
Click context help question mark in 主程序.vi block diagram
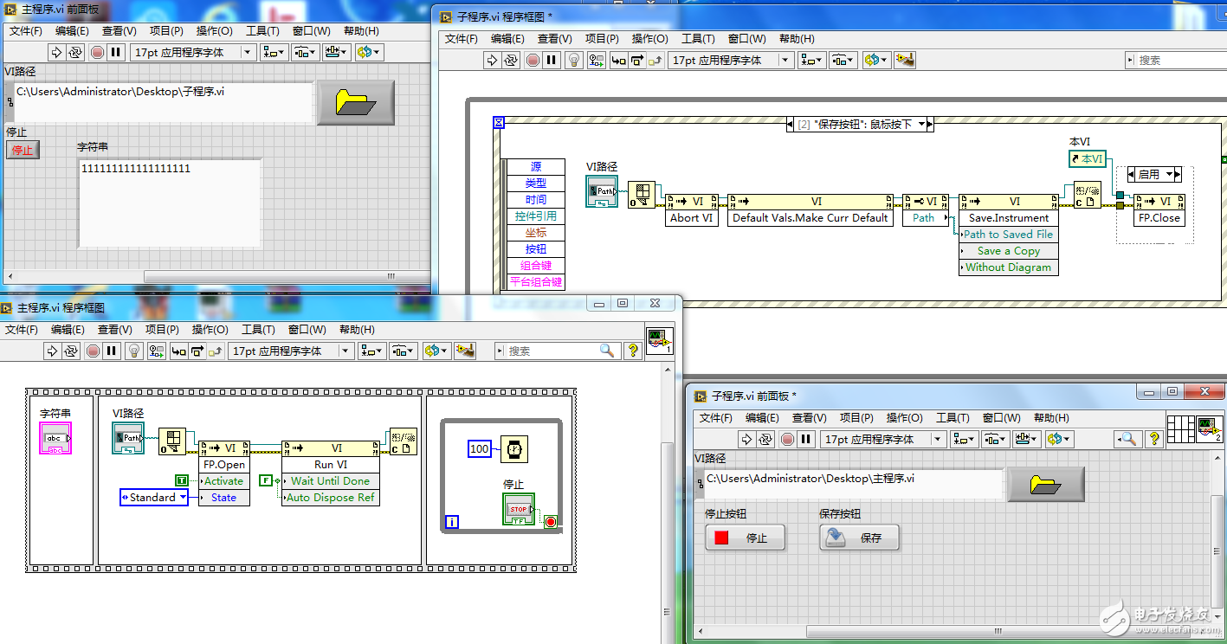[632, 351]
